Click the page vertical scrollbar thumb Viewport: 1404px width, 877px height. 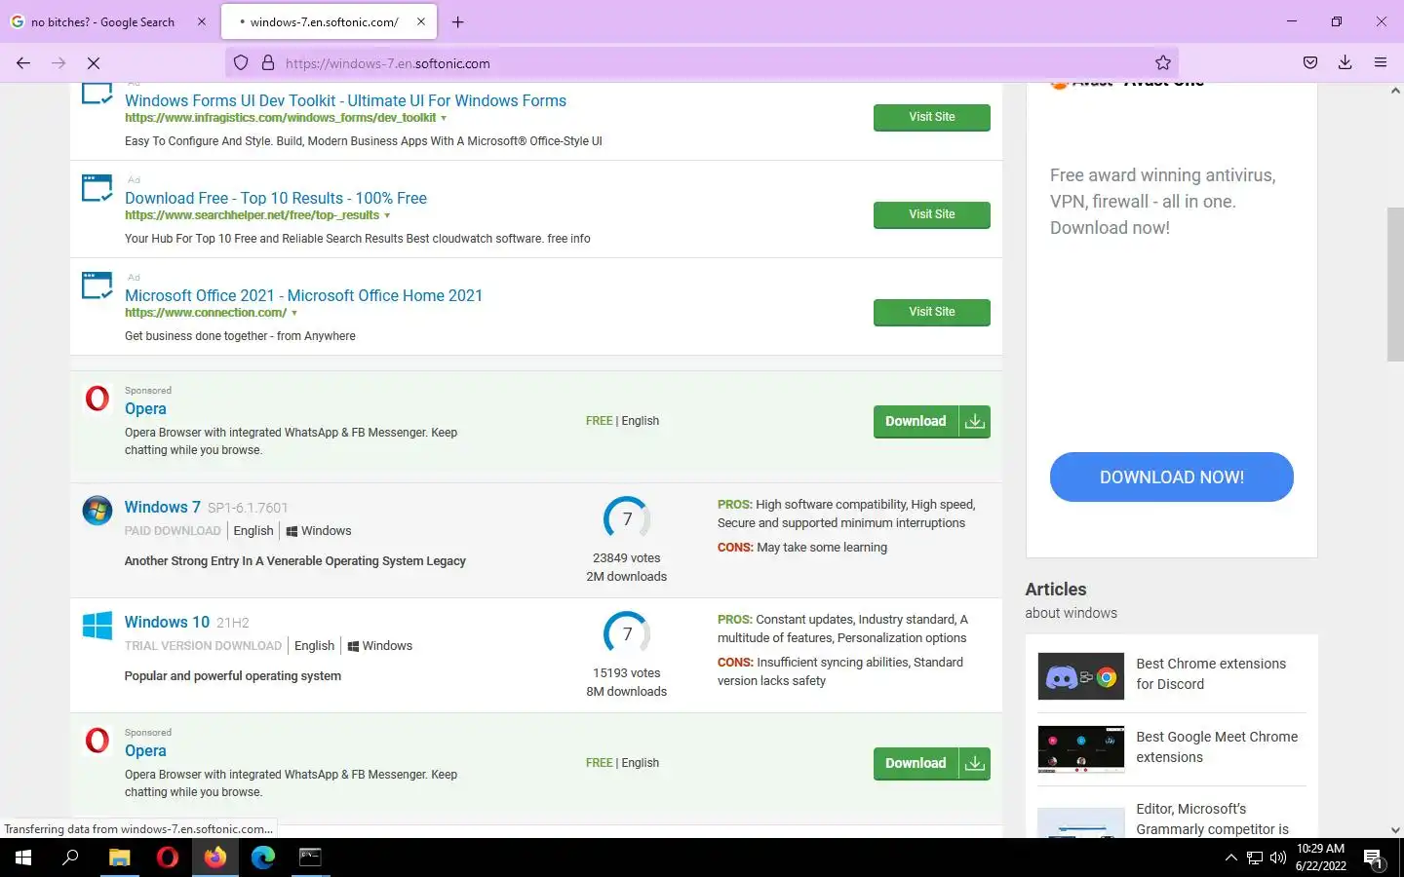[x=1395, y=284]
